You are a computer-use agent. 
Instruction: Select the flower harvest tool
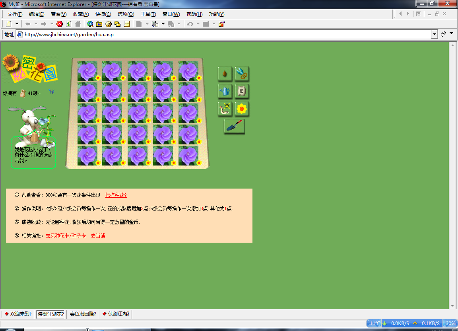[x=242, y=109]
